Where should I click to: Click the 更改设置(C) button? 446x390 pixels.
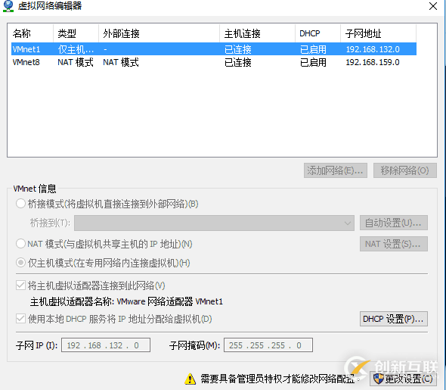click(403, 379)
